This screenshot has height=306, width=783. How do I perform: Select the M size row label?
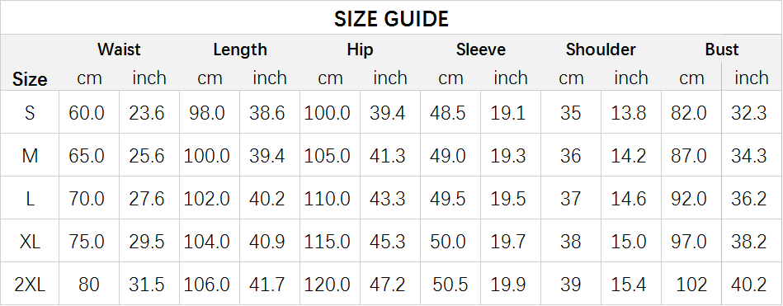[x=30, y=155]
